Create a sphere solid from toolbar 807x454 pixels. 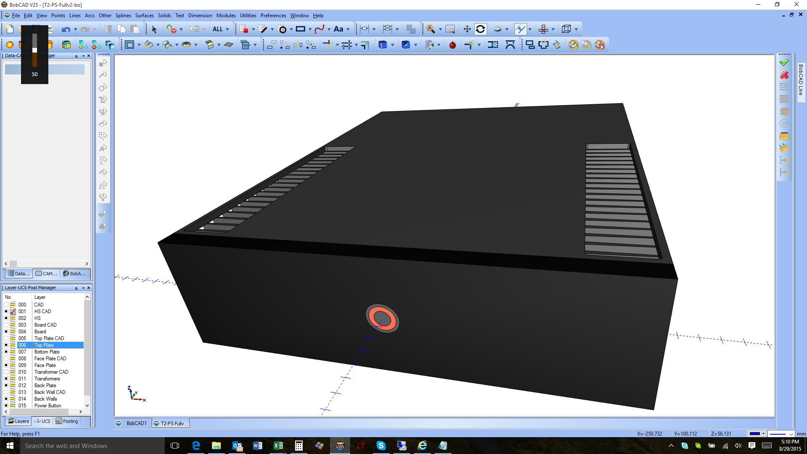10,45
